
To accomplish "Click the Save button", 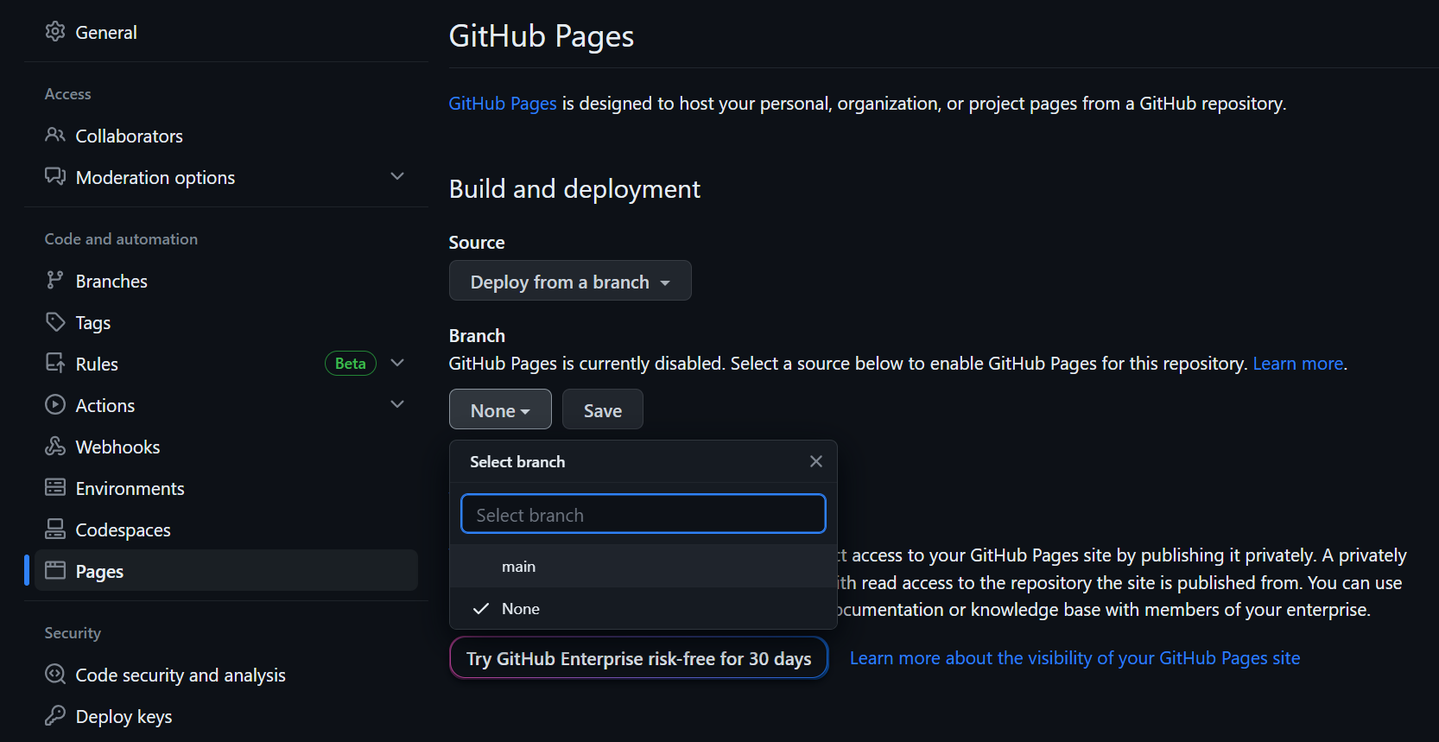I will [603, 409].
